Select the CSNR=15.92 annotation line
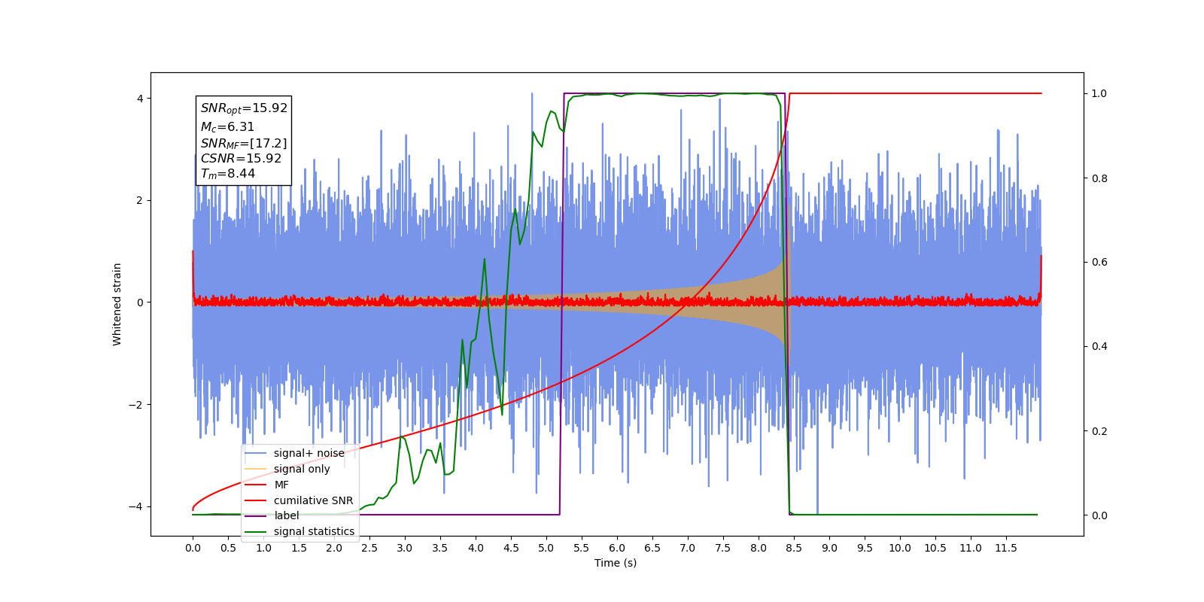The width and height of the screenshot is (1204, 602). tap(241, 159)
